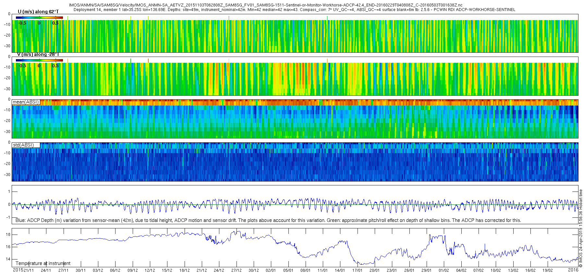Click the "08/01" date tick label

305,270
